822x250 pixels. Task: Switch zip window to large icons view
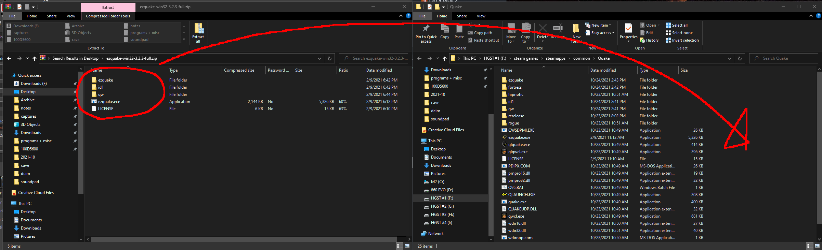pos(407,246)
